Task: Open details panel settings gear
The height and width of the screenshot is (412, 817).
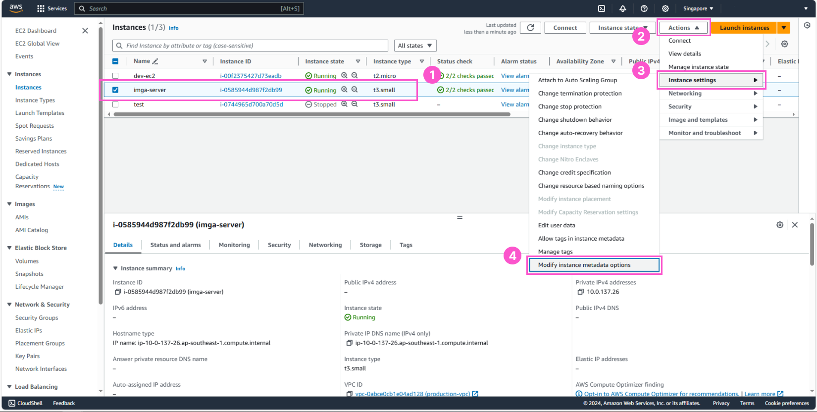Action: [x=780, y=225]
